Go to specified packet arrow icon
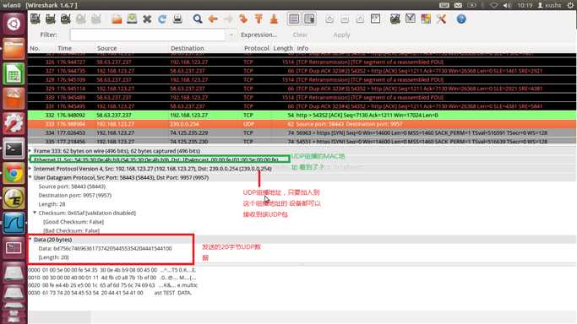 (x=243, y=19)
